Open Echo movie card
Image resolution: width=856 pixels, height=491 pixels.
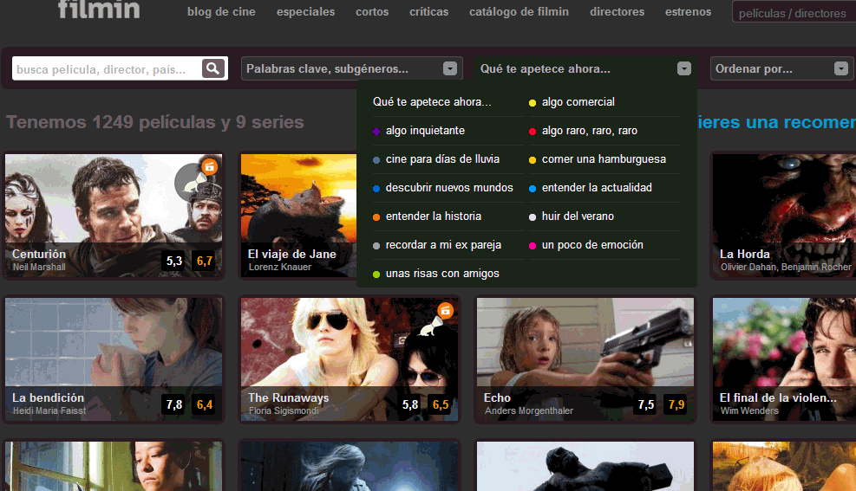pyautogui.click(x=585, y=359)
